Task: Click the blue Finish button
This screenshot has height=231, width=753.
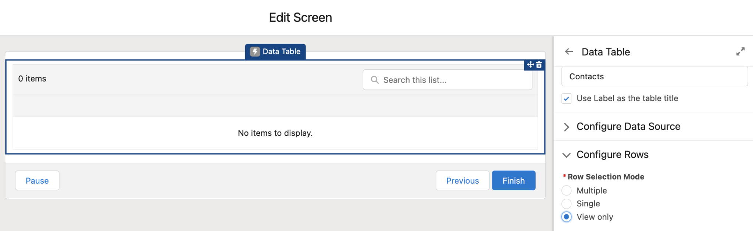Action: point(513,180)
